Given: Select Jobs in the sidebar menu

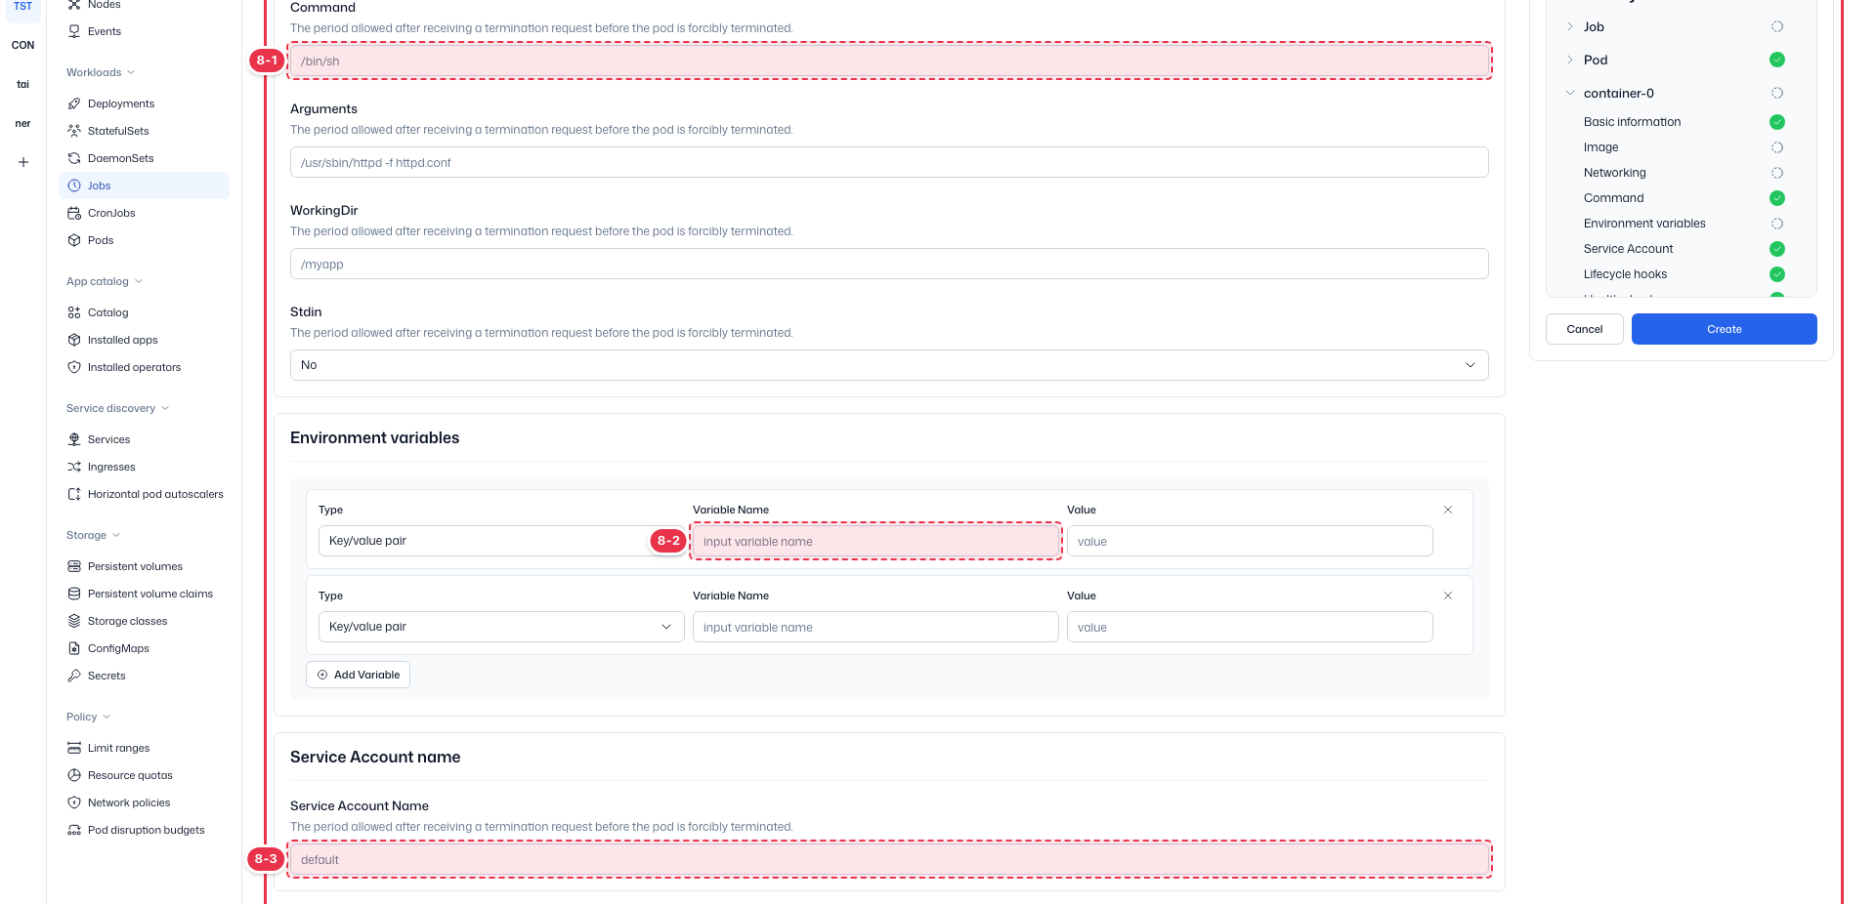Looking at the screenshot, I should pyautogui.click(x=145, y=185).
